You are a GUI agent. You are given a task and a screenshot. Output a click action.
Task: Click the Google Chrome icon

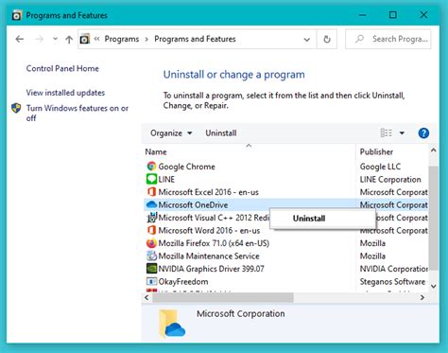151,167
